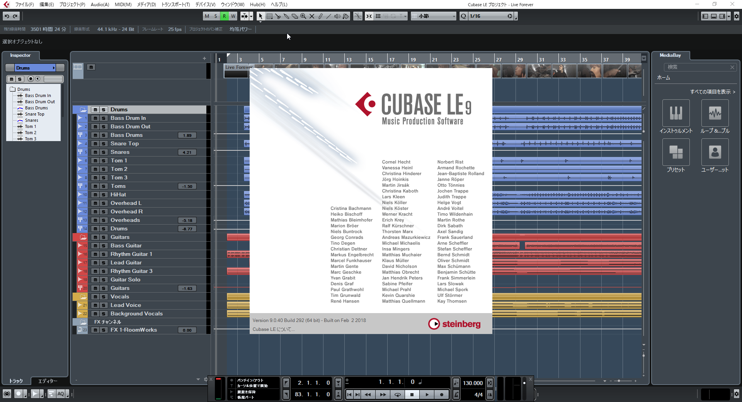Select the Split scissors tool

(278, 16)
